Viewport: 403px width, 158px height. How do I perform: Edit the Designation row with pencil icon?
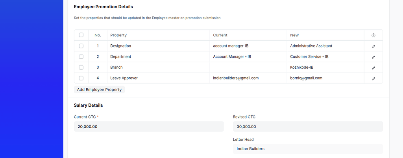coord(373,46)
